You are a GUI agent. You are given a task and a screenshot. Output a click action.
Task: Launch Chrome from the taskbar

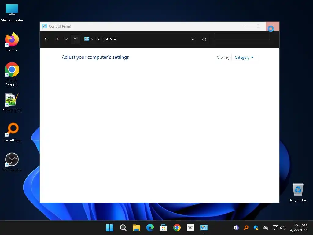tap(177, 228)
